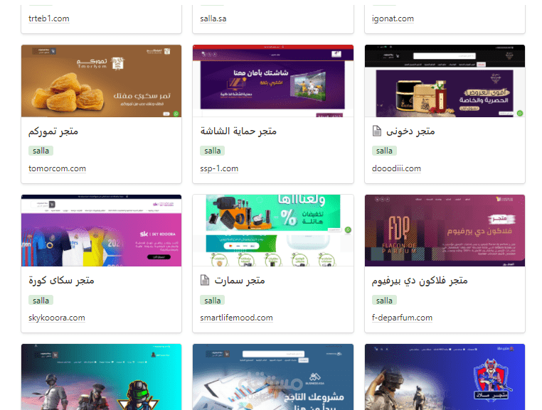
Task: Select the football jerseys Sky Kooora thumbnail
Action: click(101, 230)
